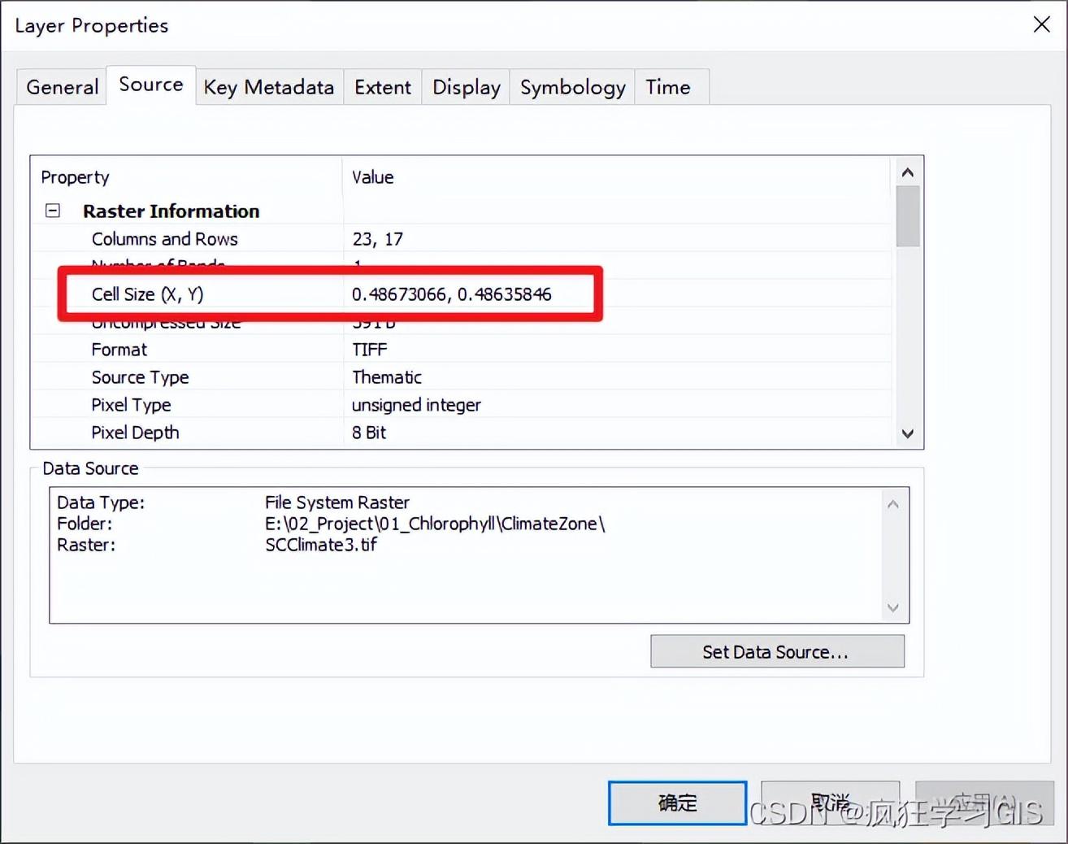This screenshot has width=1068, height=844.
Task: Click the Data Type: label
Action: click(x=101, y=502)
